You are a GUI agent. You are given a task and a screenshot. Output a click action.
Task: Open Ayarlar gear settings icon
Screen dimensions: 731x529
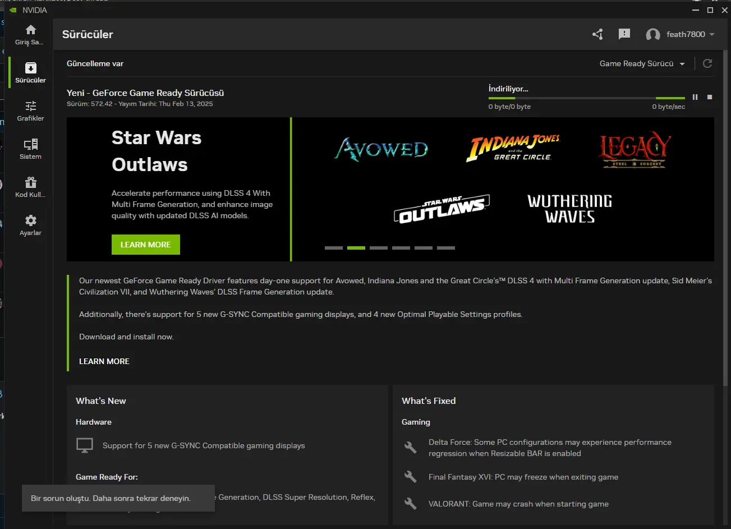[31, 220]
